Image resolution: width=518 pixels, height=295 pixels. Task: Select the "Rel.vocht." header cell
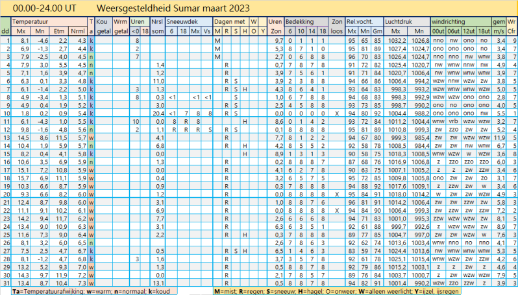pyautogui.click(x=364, y=22)
